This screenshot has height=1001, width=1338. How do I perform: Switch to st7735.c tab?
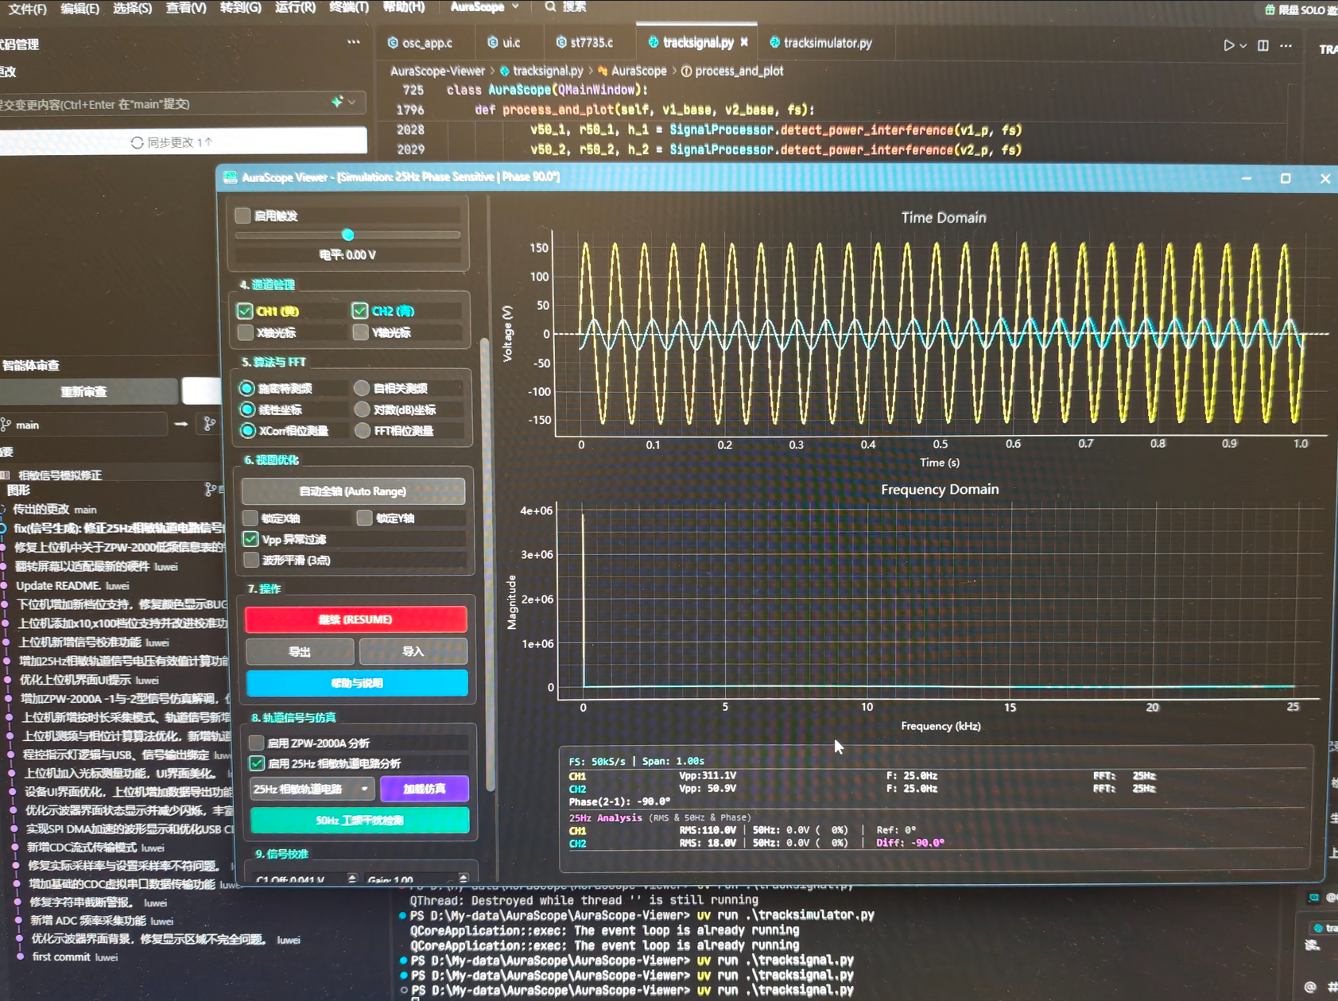(x=585, y=43)
